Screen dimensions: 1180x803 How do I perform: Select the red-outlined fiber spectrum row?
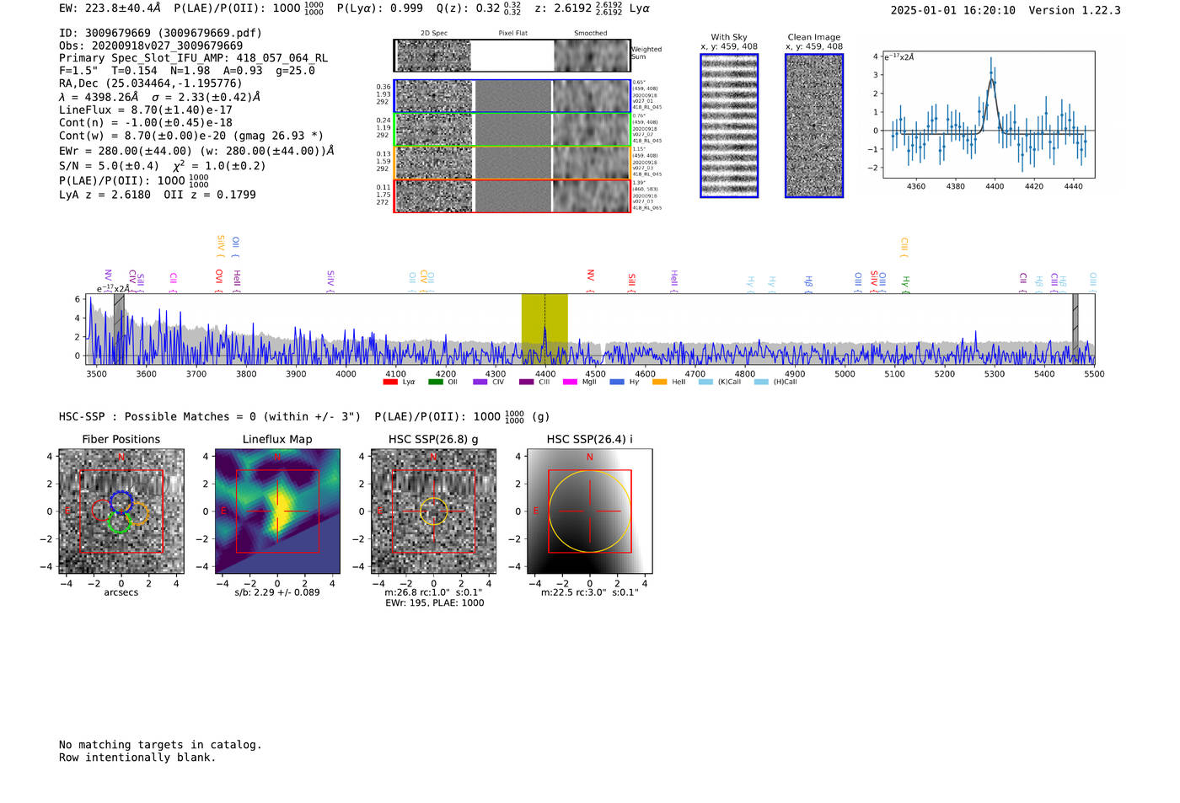[512, 195]
